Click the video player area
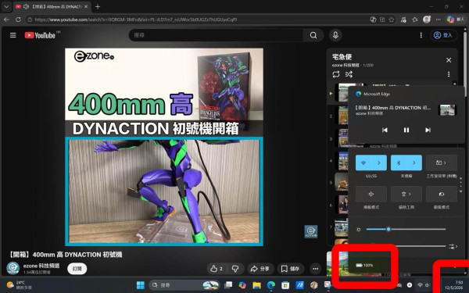The height and width of the screenshot is (293, 469). 164,147
